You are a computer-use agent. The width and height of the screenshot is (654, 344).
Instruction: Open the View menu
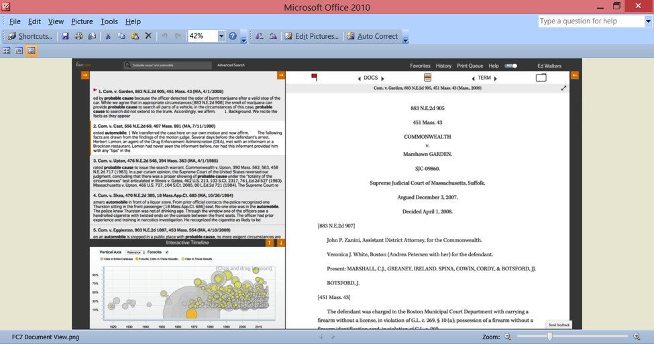56,21
